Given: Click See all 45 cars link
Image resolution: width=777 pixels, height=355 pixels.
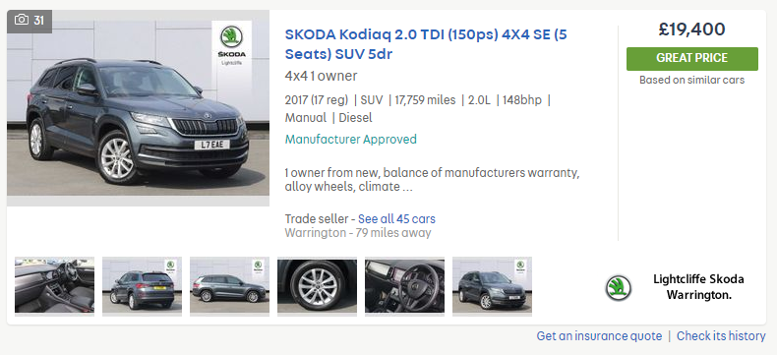Looking at the screenshot, I should coord(397,219).
